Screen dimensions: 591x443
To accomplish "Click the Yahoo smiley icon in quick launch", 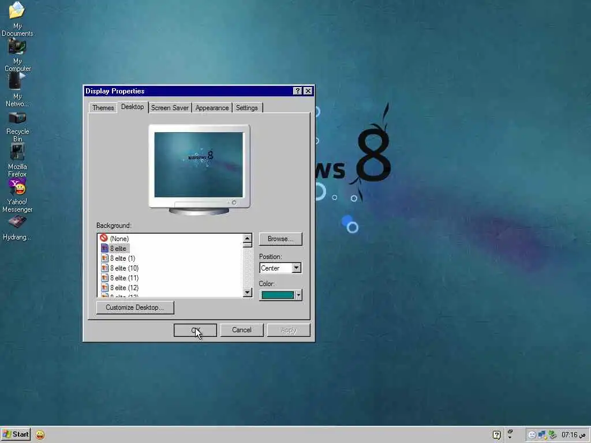I will 40,435.
